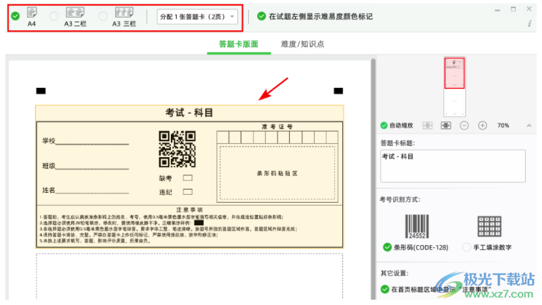The width and height of the screenshot is (542, 305).
Task: Click the 答题卡标题 text box
Action: click(x=453, y=166)
